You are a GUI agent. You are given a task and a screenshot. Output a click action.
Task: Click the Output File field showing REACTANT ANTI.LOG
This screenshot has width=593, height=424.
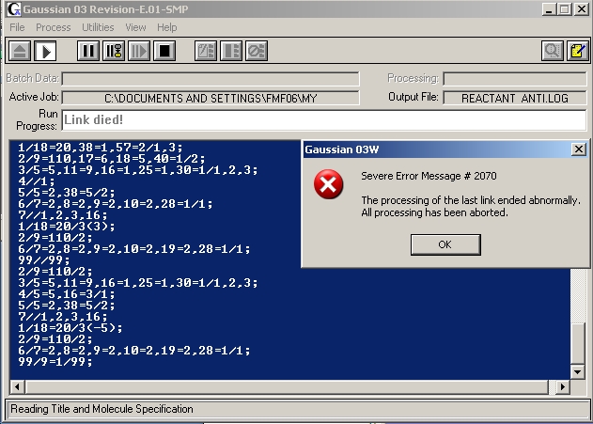pos(515,98)
